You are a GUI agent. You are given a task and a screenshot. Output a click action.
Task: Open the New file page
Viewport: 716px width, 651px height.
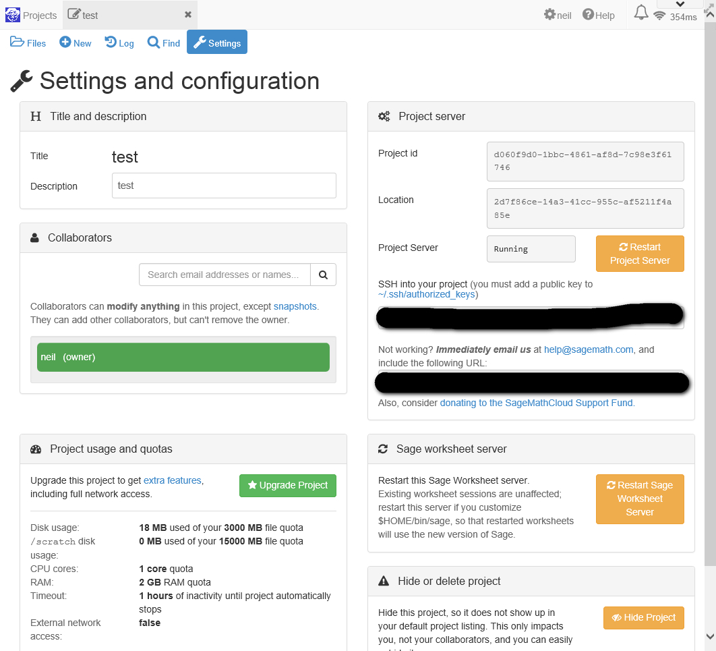click(76, 43)
